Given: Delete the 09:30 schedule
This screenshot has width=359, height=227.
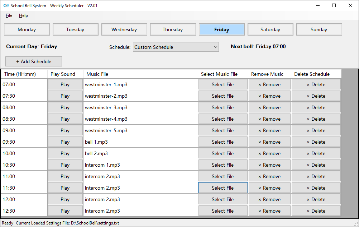Looking at the screenshot, I should point(316,142).
